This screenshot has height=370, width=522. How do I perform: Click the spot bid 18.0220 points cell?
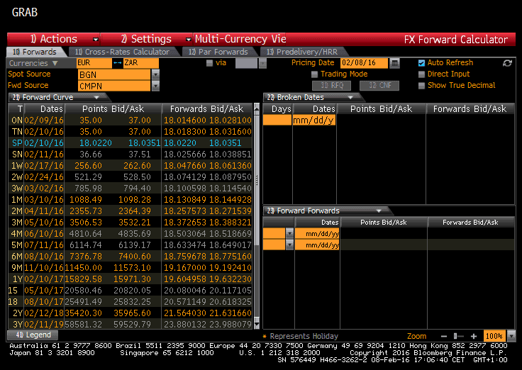pyautogui.click(x=96, y=143)
